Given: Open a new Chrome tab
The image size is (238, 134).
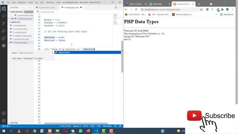Looking at the screenshot, I should click(x=199, y=4).
